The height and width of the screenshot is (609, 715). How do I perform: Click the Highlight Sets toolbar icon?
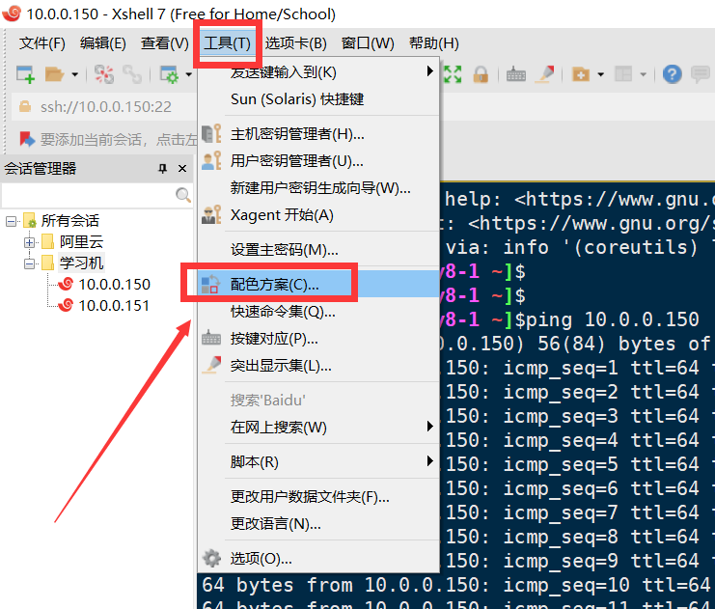point(545,74)
